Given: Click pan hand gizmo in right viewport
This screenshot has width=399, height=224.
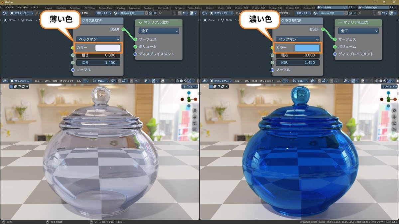Looking at the screenshot, I should tap(394, 117).
